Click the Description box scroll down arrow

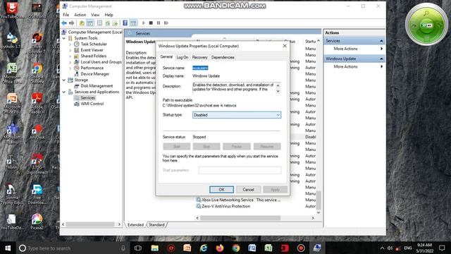coord(278,91)
